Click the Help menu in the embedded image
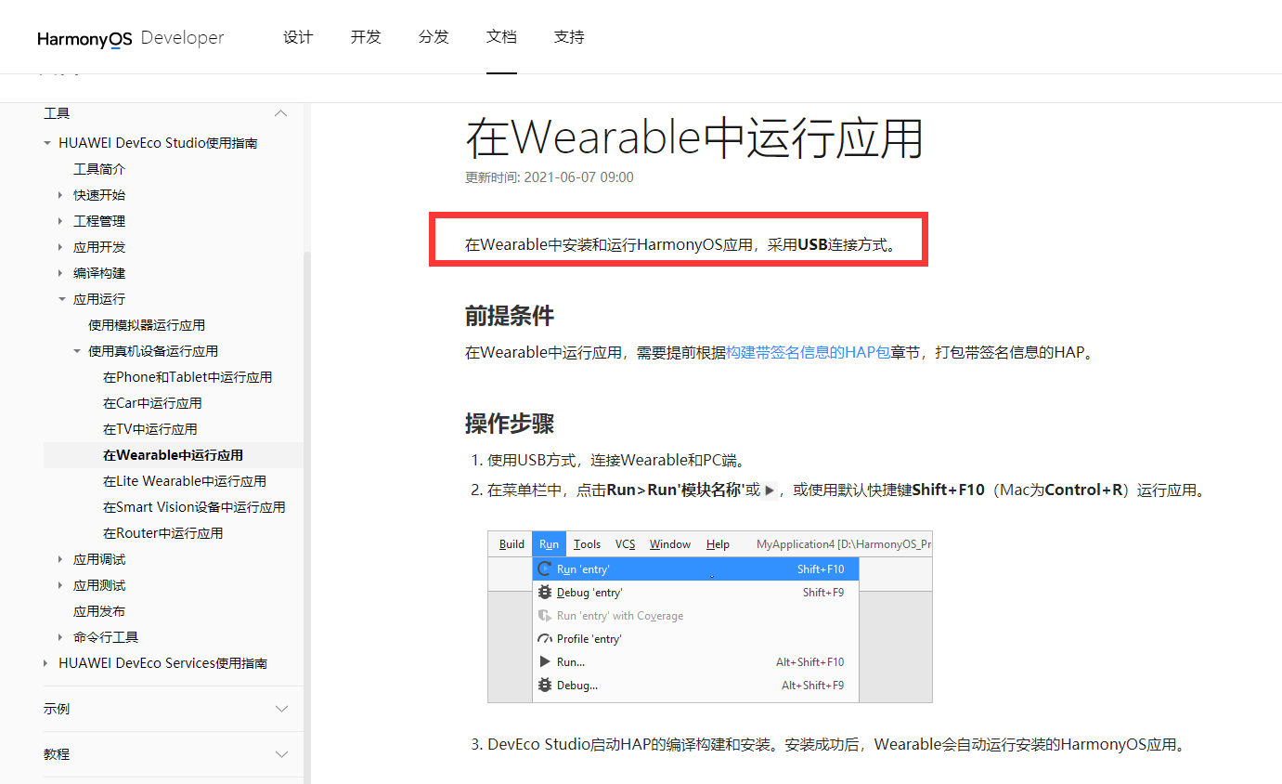1282x784 pixels. 718,544
